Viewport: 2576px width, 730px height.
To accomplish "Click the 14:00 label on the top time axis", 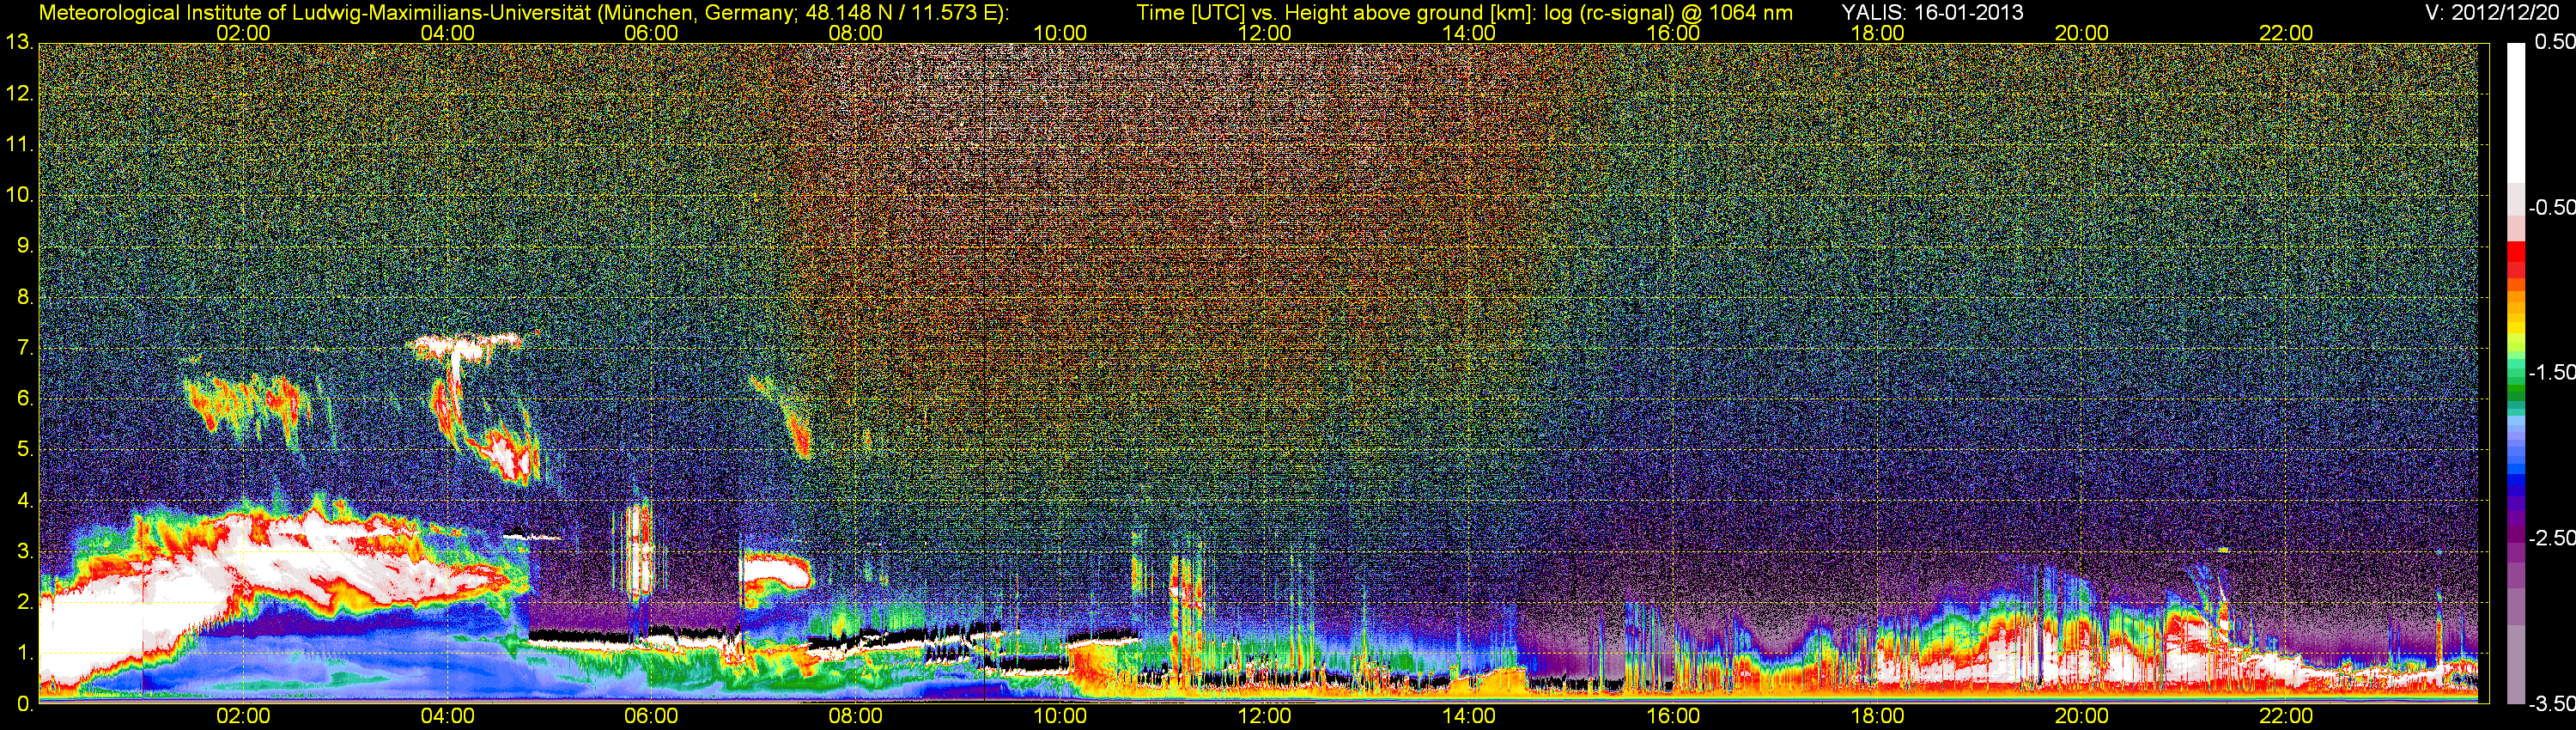I will coord(1469,33).
